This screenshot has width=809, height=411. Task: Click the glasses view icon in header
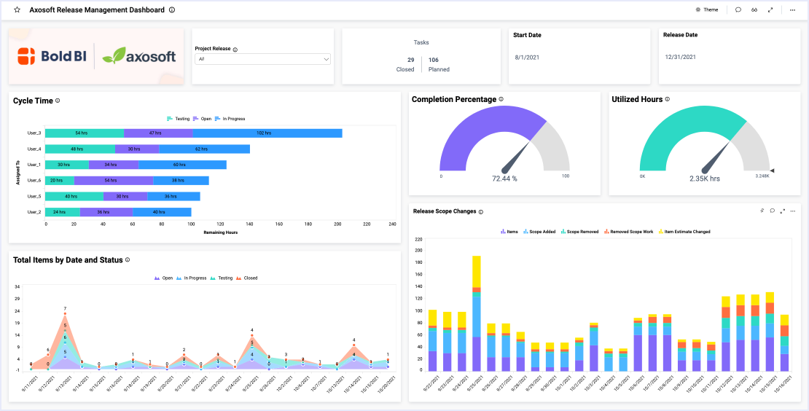tap(755, 10)
